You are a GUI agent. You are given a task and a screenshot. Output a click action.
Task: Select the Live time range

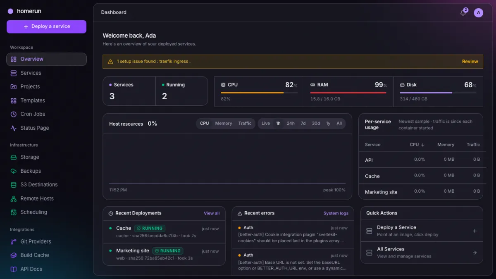coord(266,124)
